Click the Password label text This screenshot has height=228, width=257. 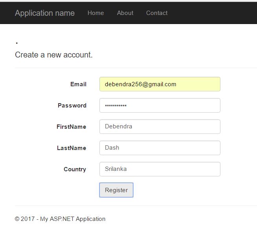[x=72, y=106]
